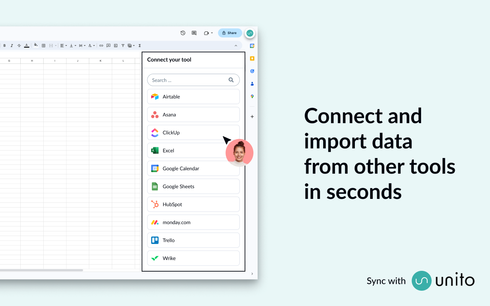Click the plus add-ons icon

[x=252, y=117]
